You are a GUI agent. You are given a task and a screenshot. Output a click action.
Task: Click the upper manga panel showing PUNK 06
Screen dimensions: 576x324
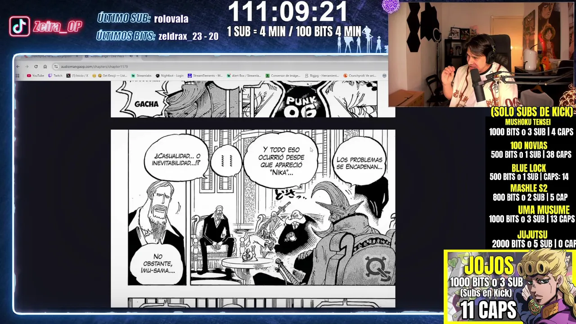(253, 99)
